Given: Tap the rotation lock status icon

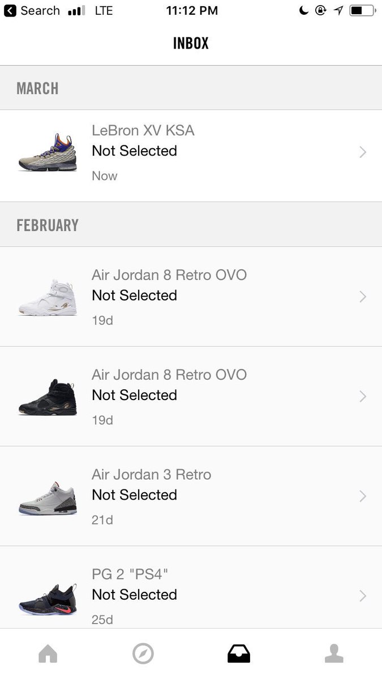Looking at the screenshot, I should (321, 11).
